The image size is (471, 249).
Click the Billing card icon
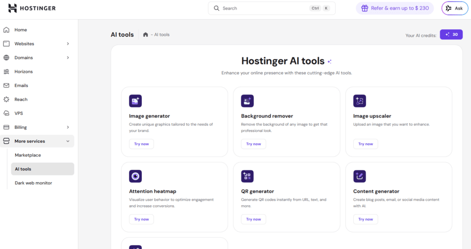click(6, 127)
